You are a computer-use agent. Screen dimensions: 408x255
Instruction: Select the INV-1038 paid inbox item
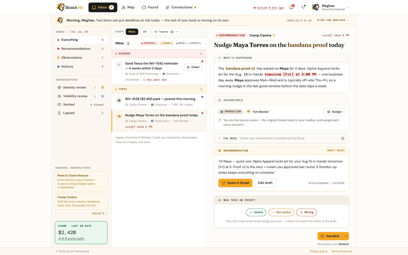(159, 101)
